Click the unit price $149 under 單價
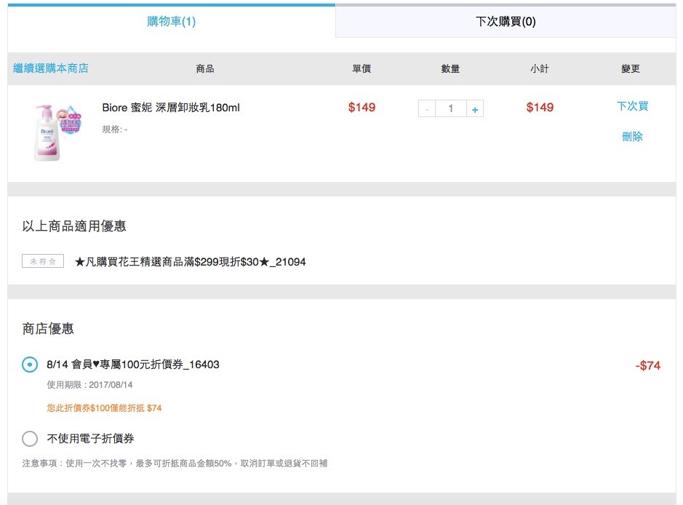Screen dimensions: 683x505 362,107
